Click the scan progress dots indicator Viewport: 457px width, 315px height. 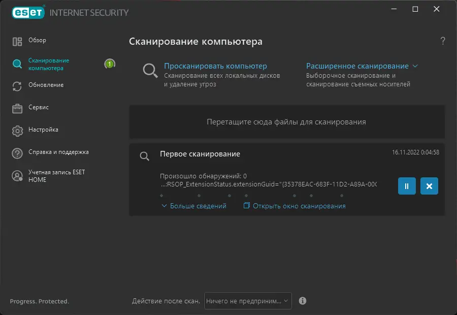pyautogui.click(x=254, y=195)
